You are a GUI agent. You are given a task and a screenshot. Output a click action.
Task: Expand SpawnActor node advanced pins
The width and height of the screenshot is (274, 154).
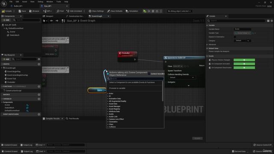click(188, 86)
